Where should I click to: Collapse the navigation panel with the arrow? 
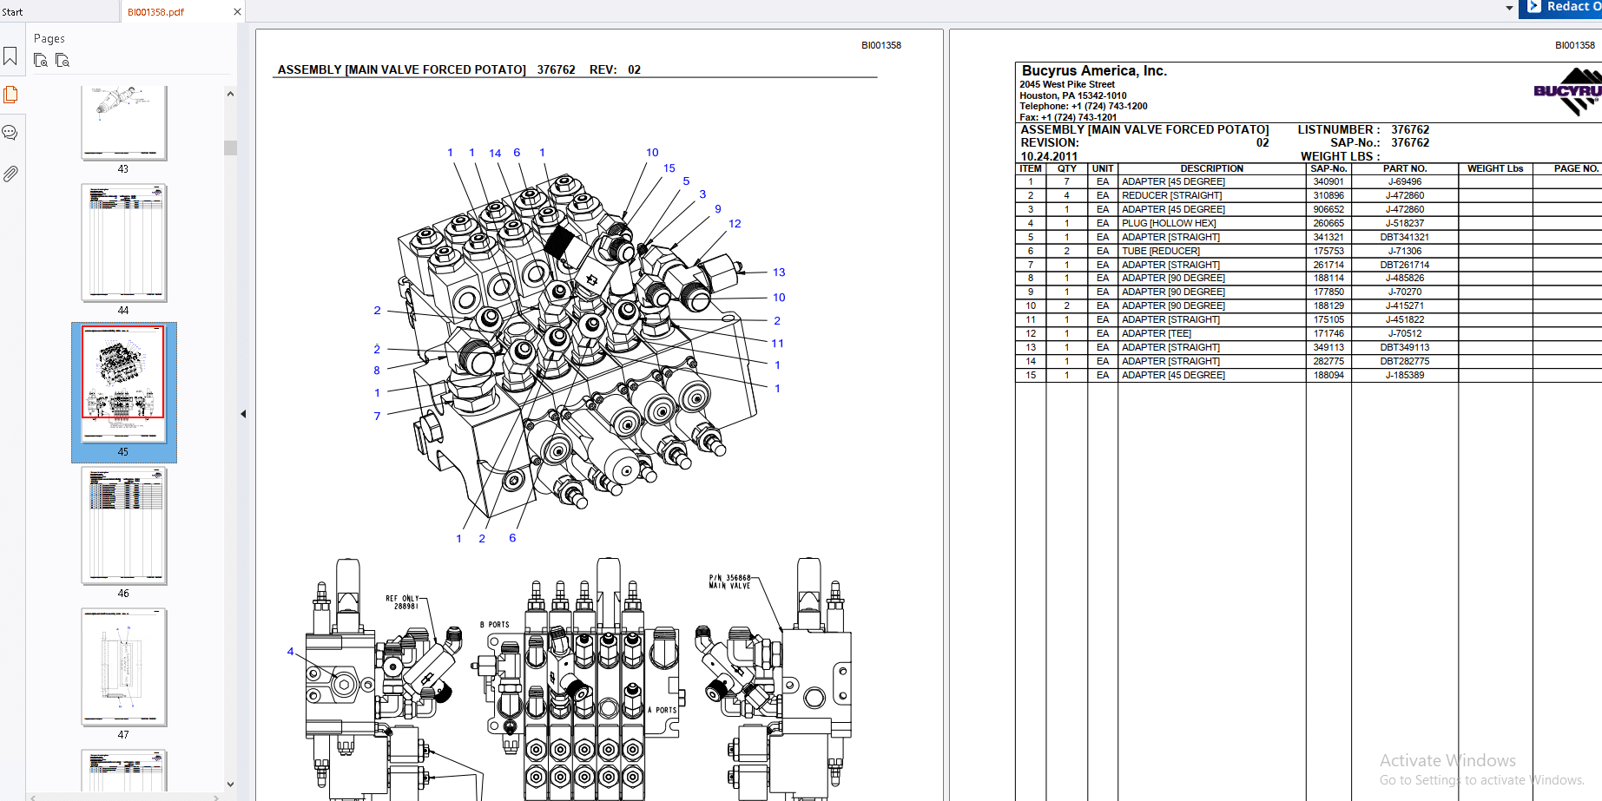coord(243,414)
